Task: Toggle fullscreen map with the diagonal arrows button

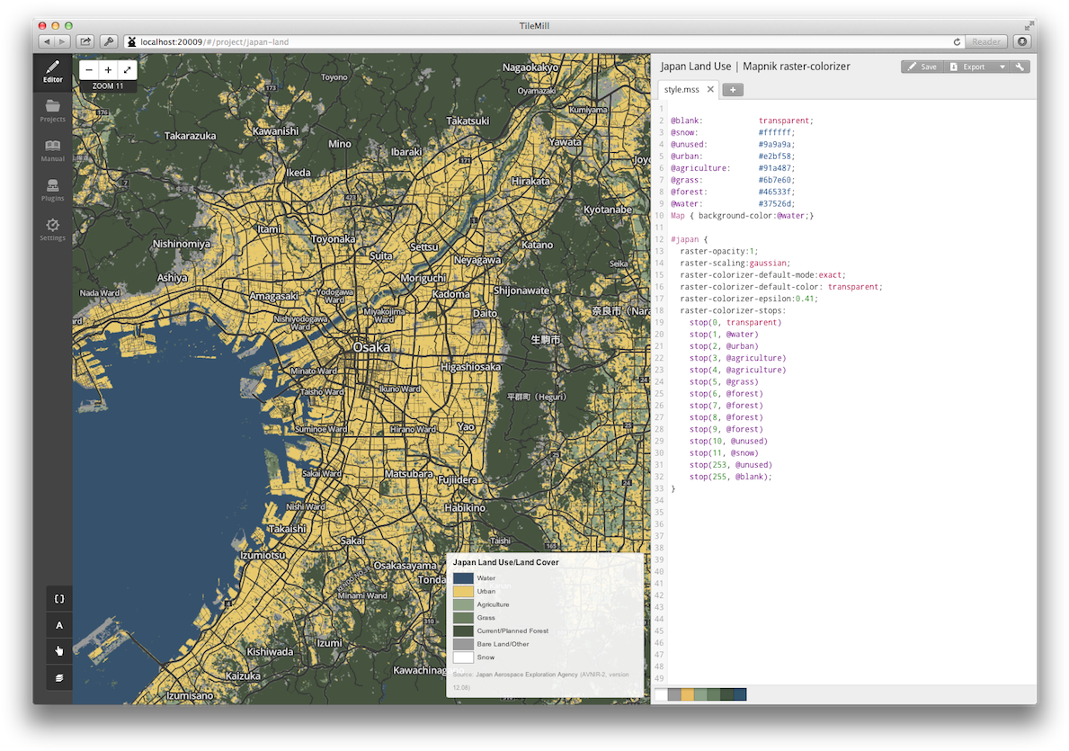Action: (128, 69)
